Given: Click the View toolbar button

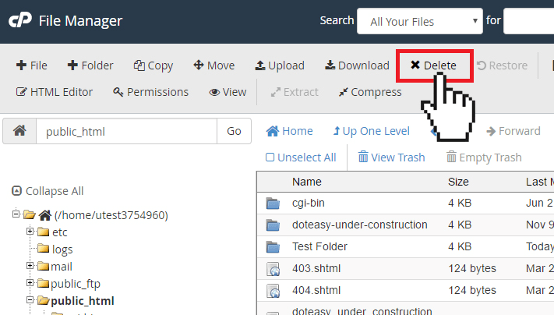Looking at the screenshot, I should [x=228, y=92].
